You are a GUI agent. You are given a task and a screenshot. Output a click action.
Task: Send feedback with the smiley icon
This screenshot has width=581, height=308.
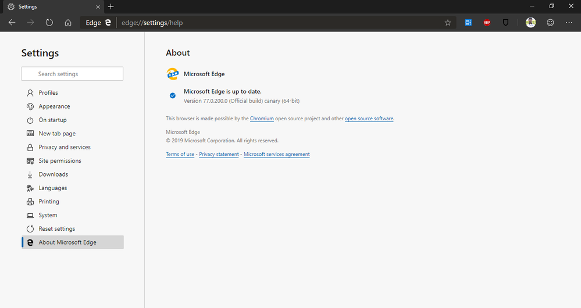tap(550, 23)
